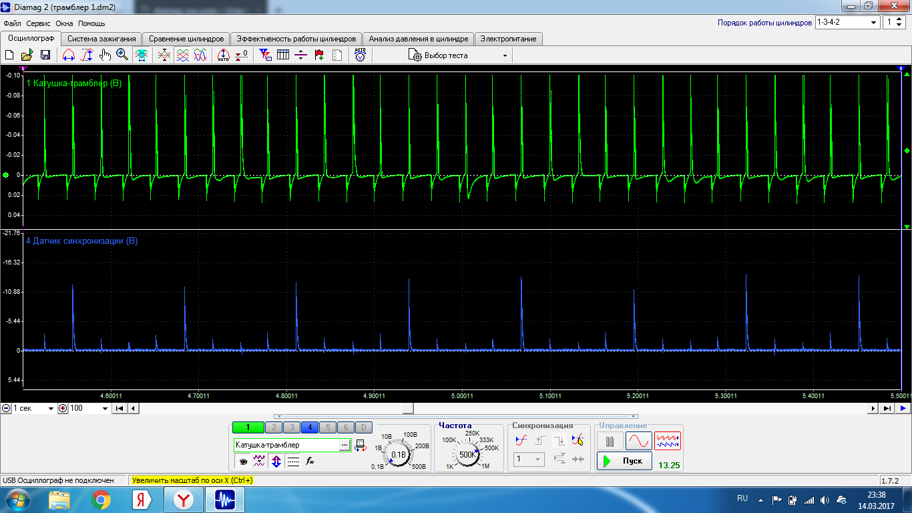This screenshot has width=912, height=513.
Task: Click the voltage range knob showing 0.1В
Action: point(399,454)
